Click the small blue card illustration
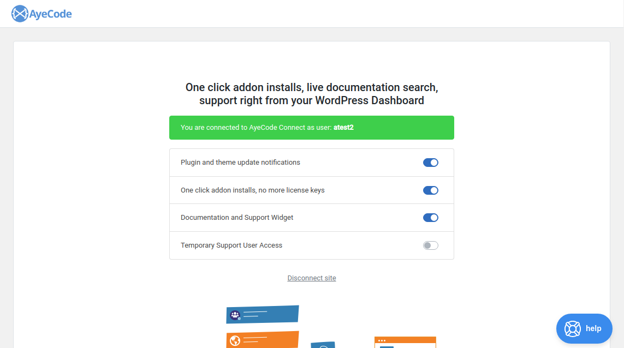Screen dimensions: 624x348 tap(323, 345)
